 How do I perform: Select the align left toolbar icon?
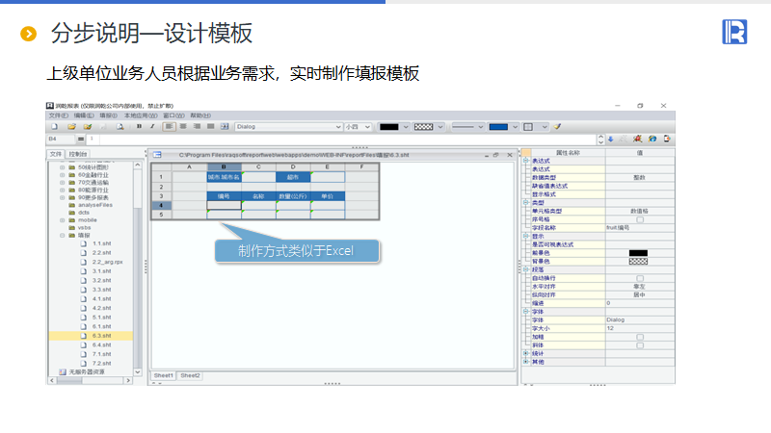pyautogui.click(x=170, y=127)
